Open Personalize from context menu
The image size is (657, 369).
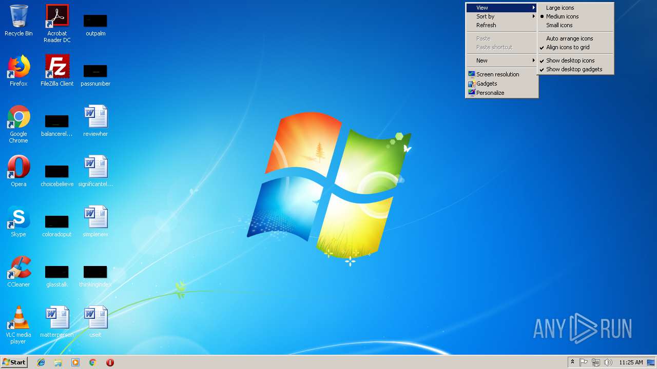(x=501, y=93)
